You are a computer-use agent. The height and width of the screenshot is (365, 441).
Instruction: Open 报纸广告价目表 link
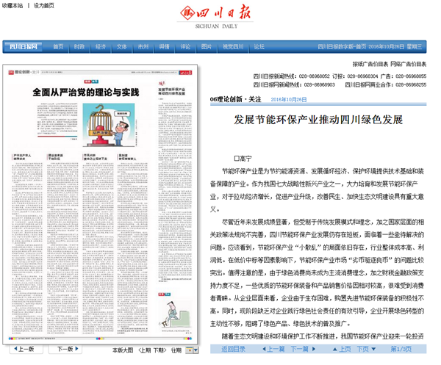370,64
